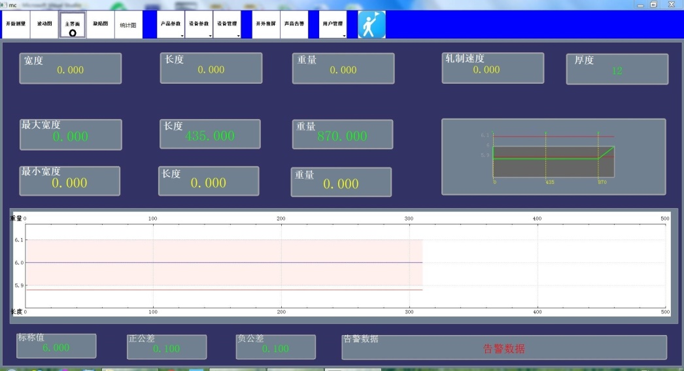Open the 设备管理 dropdown
The width and height of the screenshot is (684, 371).
[227, 24]
